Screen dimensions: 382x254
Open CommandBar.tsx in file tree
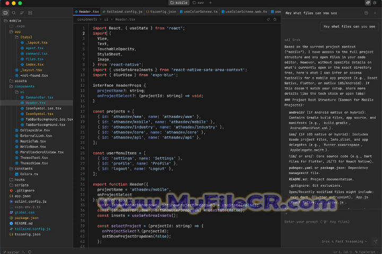(x=37, y=97)
